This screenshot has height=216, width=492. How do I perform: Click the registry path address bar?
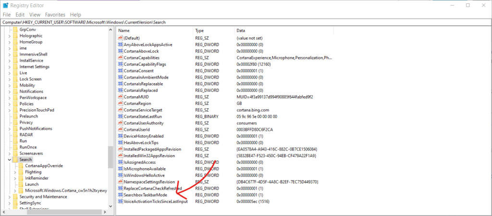(x=246, y=22)
